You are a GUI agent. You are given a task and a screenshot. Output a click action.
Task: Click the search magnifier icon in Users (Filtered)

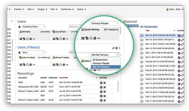pyautogui.click(x=113, y=48)
